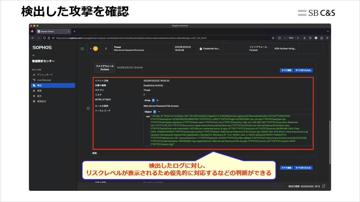Screen dimensions: 360x202
Task: Click the XDR-fortinet-fortig... cell
Action: (285, 49)
